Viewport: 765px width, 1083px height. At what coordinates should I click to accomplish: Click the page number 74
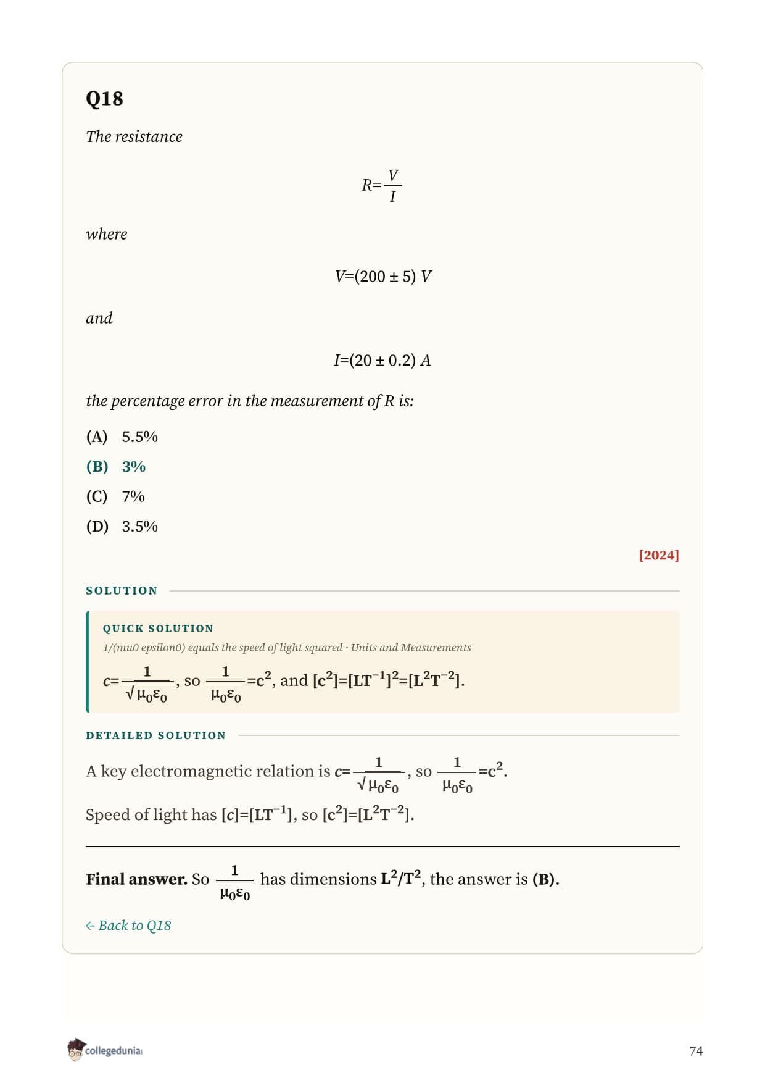[696, 1050]
